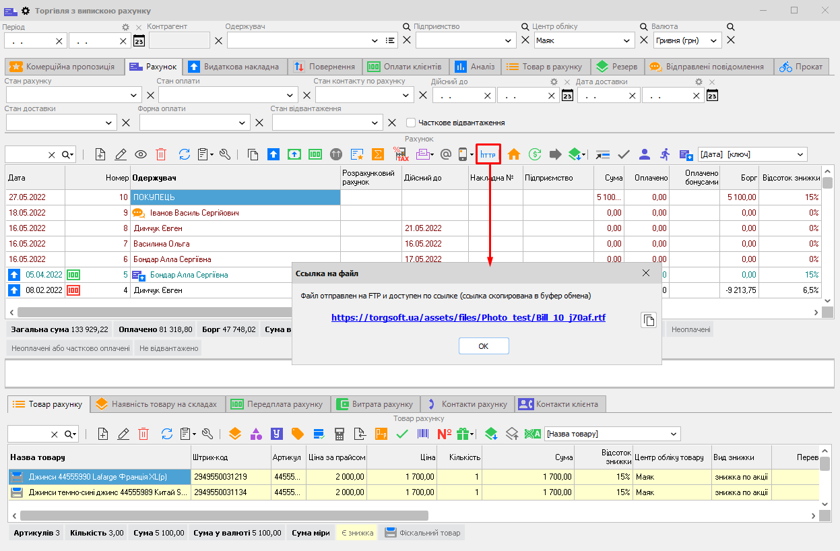Toggle the Не відвантажено filter

click(168, 348)
